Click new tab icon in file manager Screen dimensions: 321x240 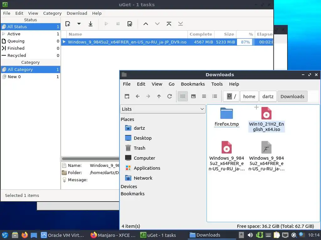tap(127, 96)
